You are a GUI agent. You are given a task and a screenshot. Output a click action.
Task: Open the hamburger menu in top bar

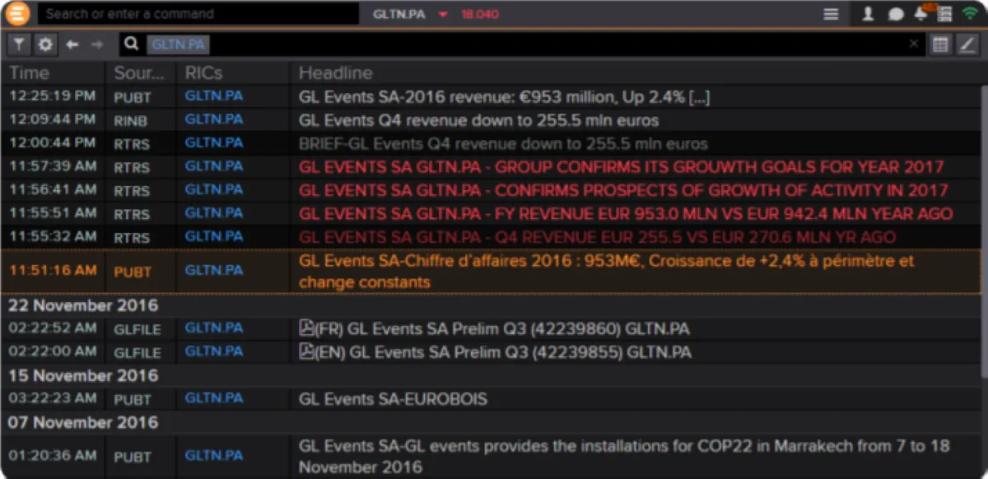pyautogui.click(x=832, y=14)
